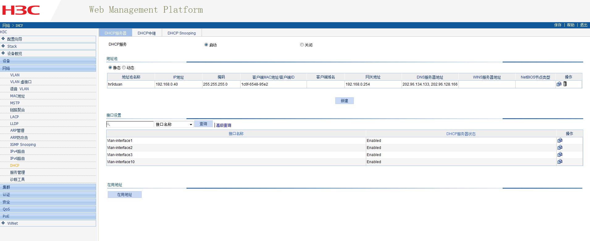
Task: Expand the 安全 menu section
Action: click(48, 202)
